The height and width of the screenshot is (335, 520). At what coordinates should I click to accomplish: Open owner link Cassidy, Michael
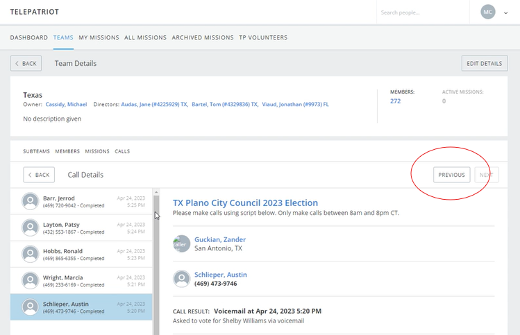(x=66, y=104)
